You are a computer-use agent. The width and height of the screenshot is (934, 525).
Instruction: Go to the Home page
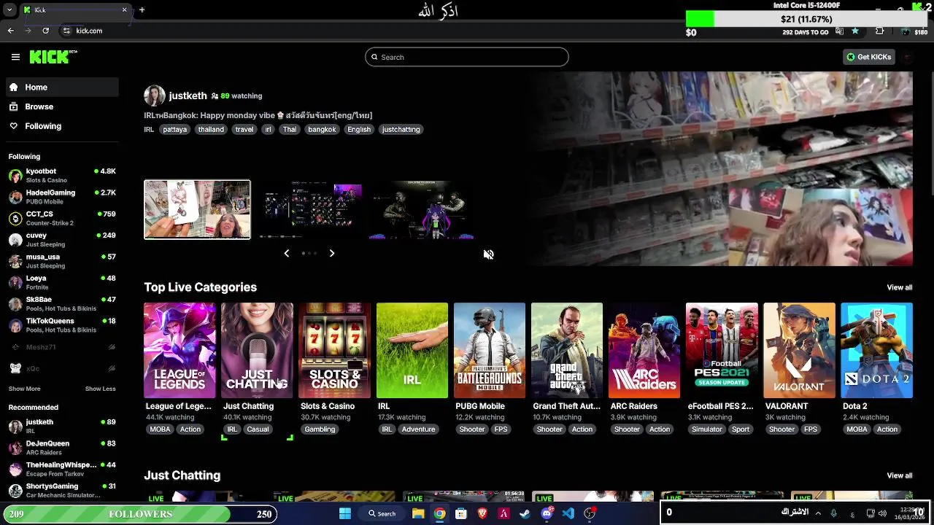62,87
